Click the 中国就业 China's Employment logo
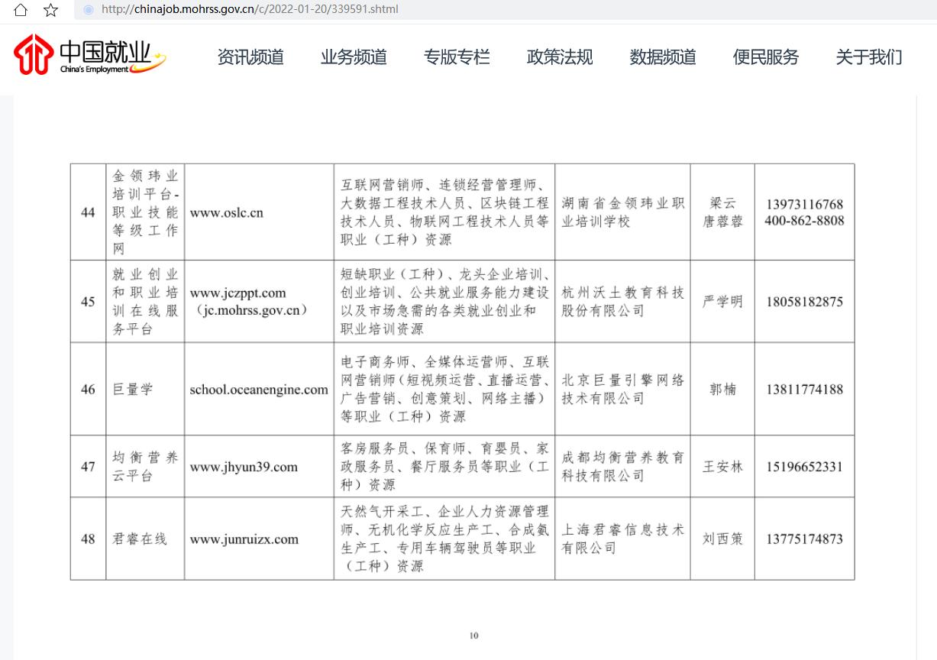 point(89,55)
